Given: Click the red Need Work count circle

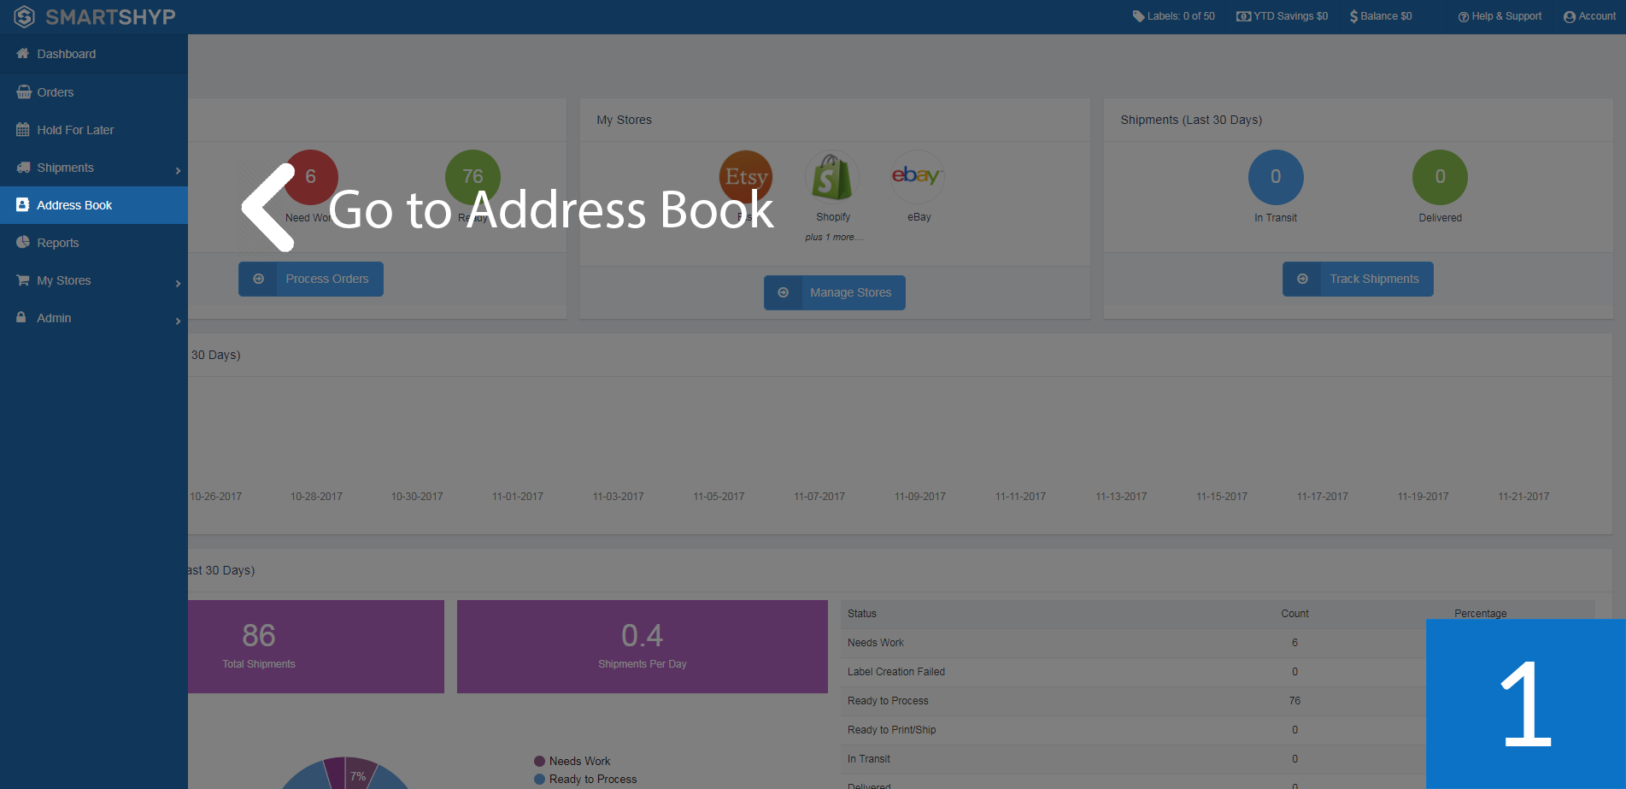Looking at the screenshot, I should [311, 177].
